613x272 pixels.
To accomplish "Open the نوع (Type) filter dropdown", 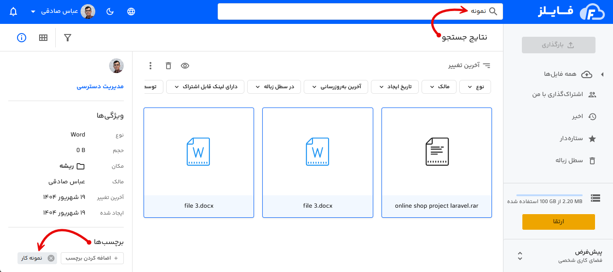I will pos(475,86).
